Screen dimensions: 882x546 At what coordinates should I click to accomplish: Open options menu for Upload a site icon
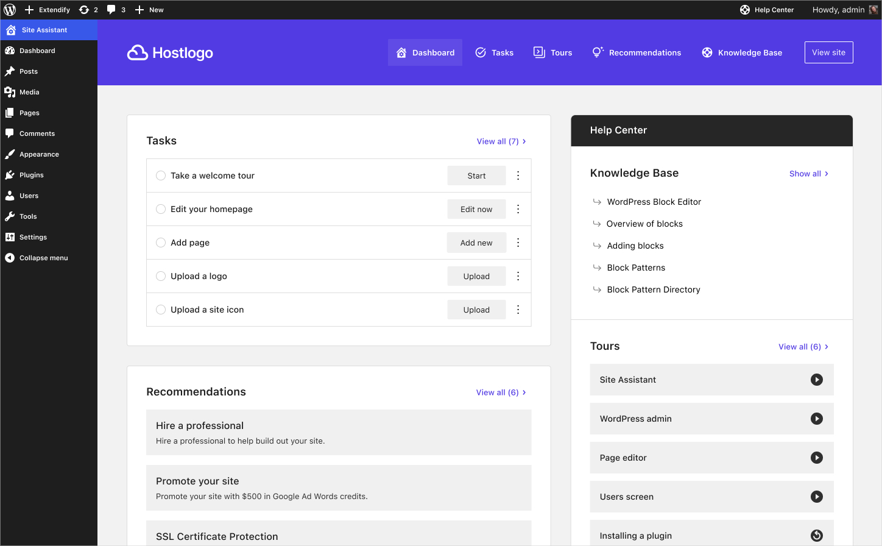coord(518,310)
